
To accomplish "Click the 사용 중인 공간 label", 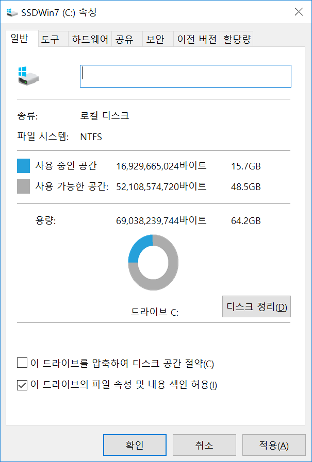I will coord(66,166).
